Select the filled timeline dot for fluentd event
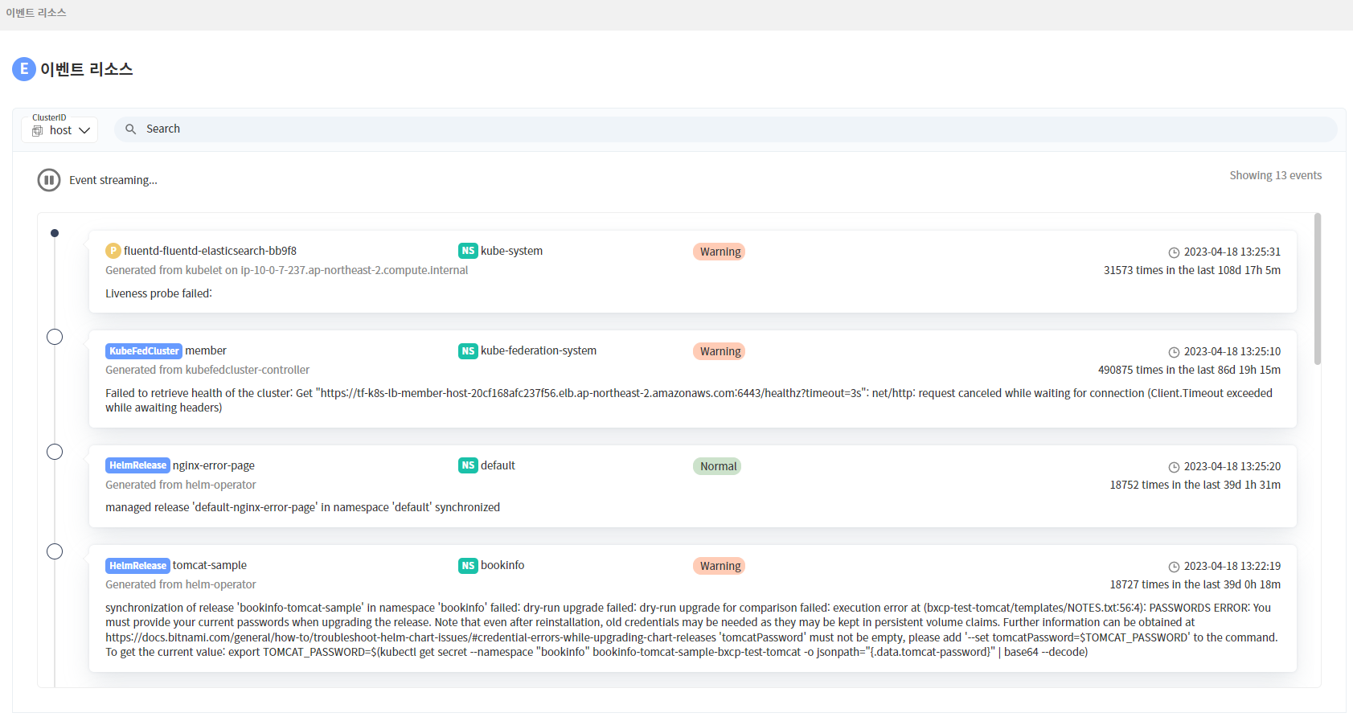The width and height of the screenshot is (1353, 717). 55,233
